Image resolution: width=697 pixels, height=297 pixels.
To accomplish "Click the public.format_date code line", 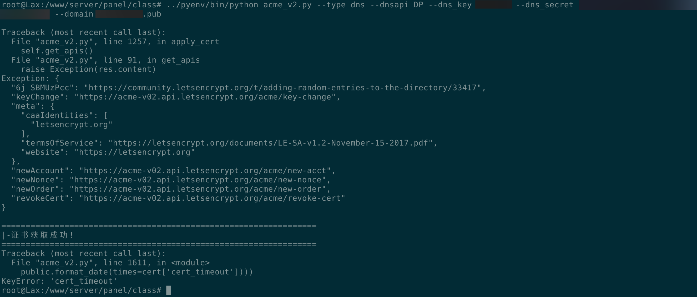I will point(137,272).
